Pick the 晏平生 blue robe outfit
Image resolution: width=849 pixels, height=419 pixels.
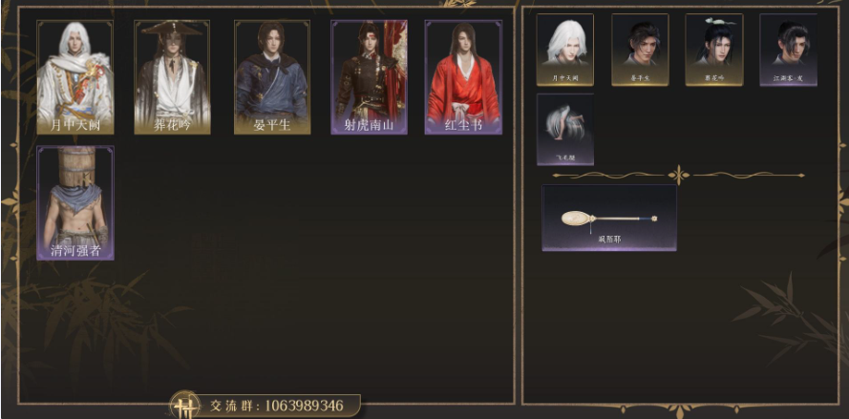point(272,77)
